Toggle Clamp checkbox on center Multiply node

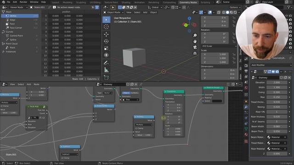click(136, 128)
